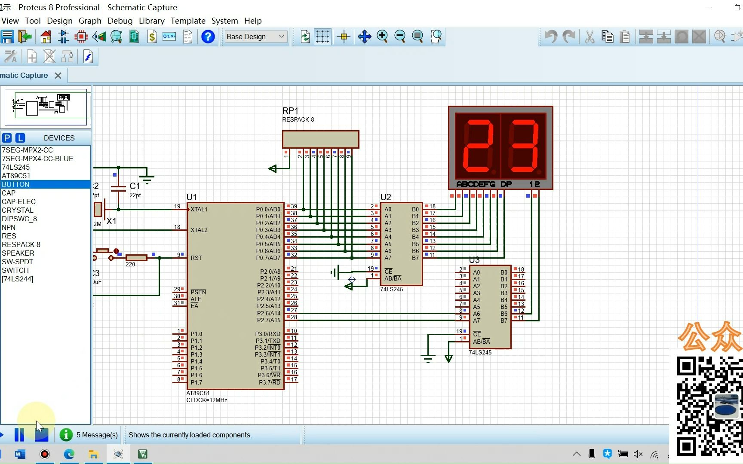This screenshot has width=743, height=464.
Task: Select 7SEG-MPX2-CC in devices list
Action: tap(46, 150)
